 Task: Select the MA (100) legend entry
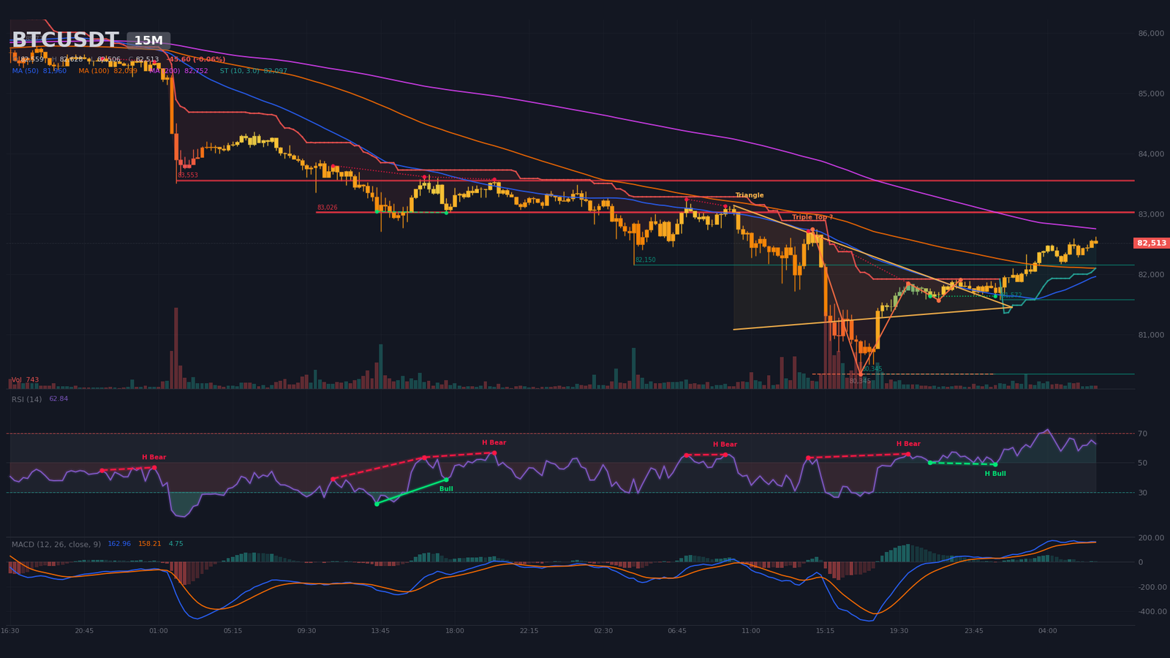pyautogui.click(x=108, y=71)
